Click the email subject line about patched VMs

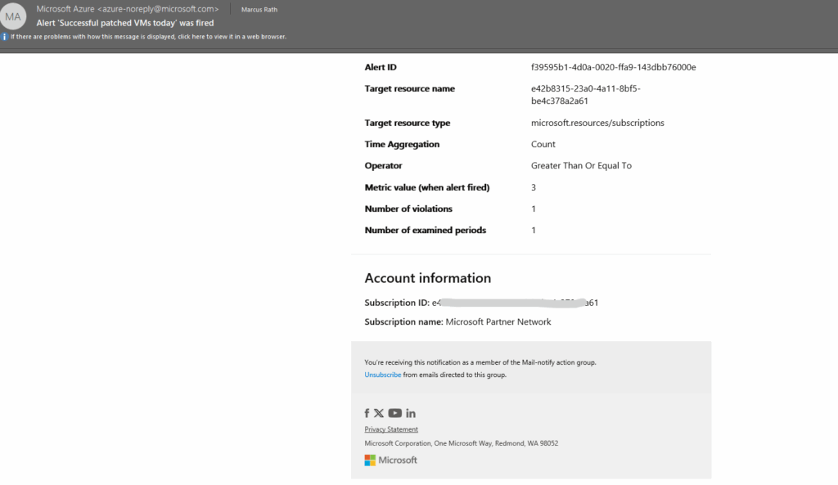pos(125,23)
